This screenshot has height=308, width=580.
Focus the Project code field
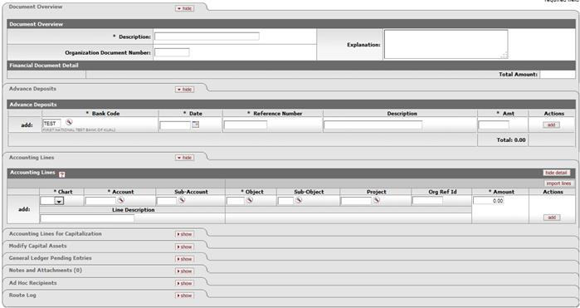tap(356, 201)
